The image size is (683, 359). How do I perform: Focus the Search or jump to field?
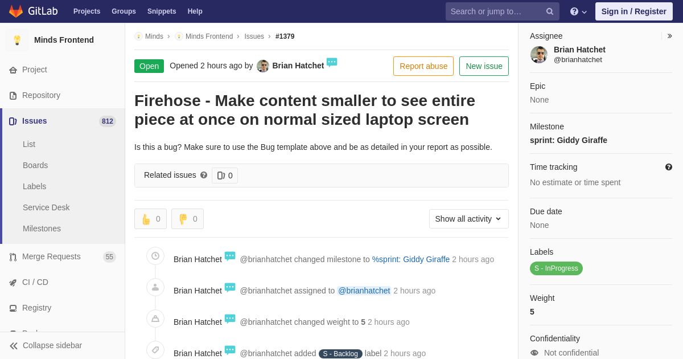tap(502, 11)
